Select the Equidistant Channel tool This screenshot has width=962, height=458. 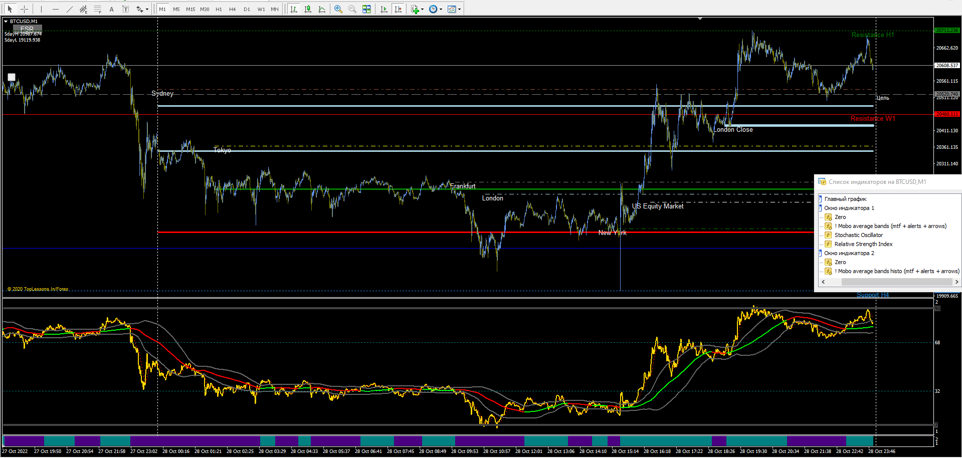click(84, 9)
